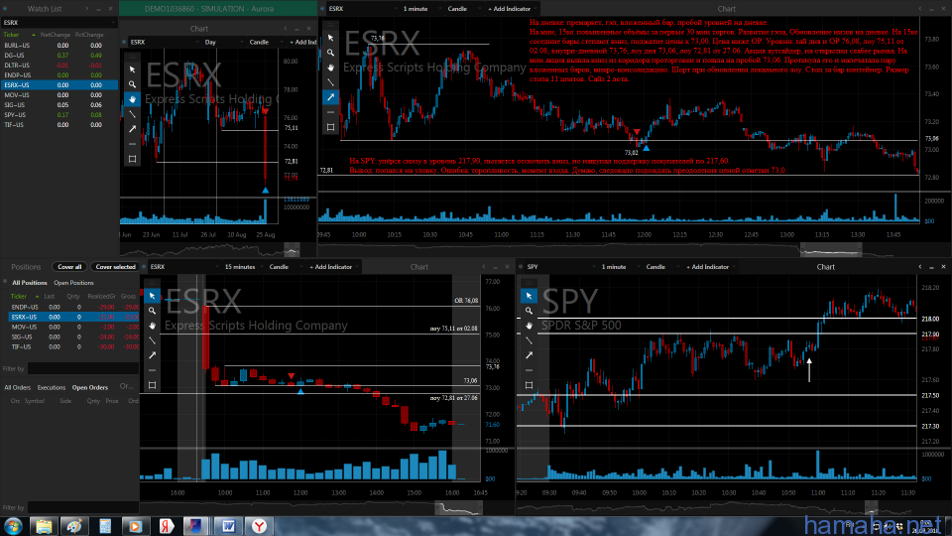Select the pointer tool in ESRX 1 minute chart
The height and width of the screenshot is (536, 952).
(x=330, y=38)
